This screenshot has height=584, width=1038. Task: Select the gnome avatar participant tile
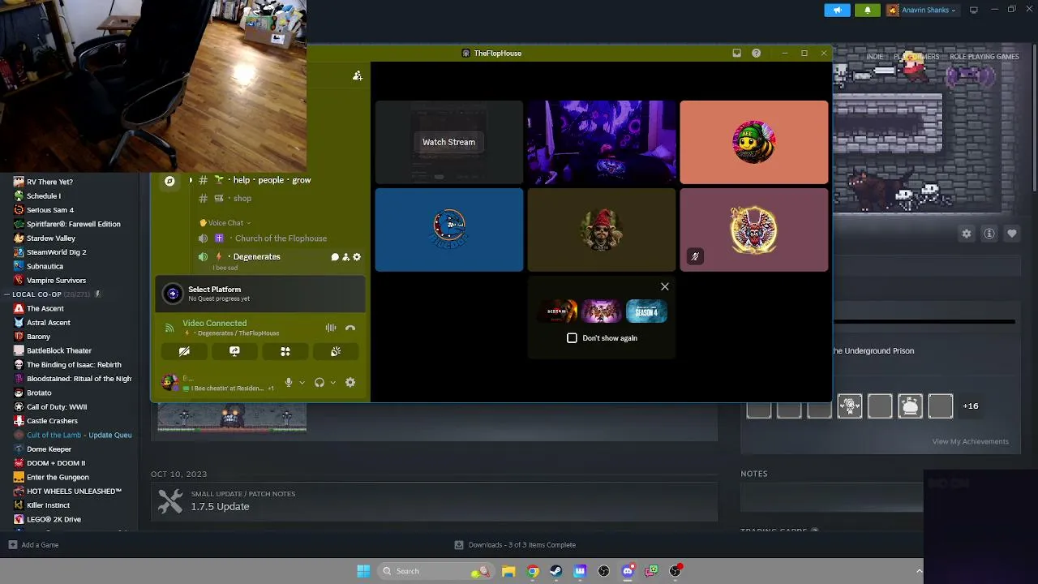602,230
